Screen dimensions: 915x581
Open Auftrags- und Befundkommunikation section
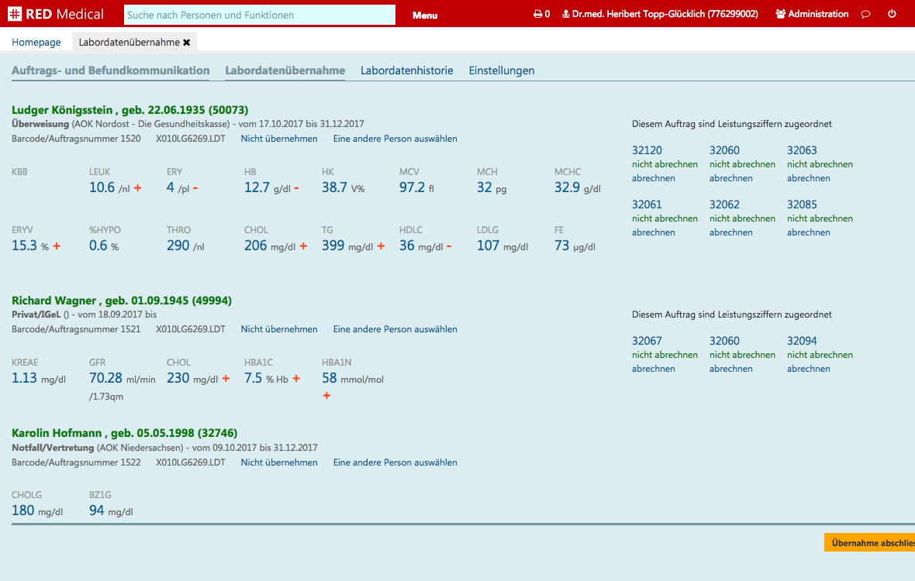pyautogui.click(x=110, y=70)
